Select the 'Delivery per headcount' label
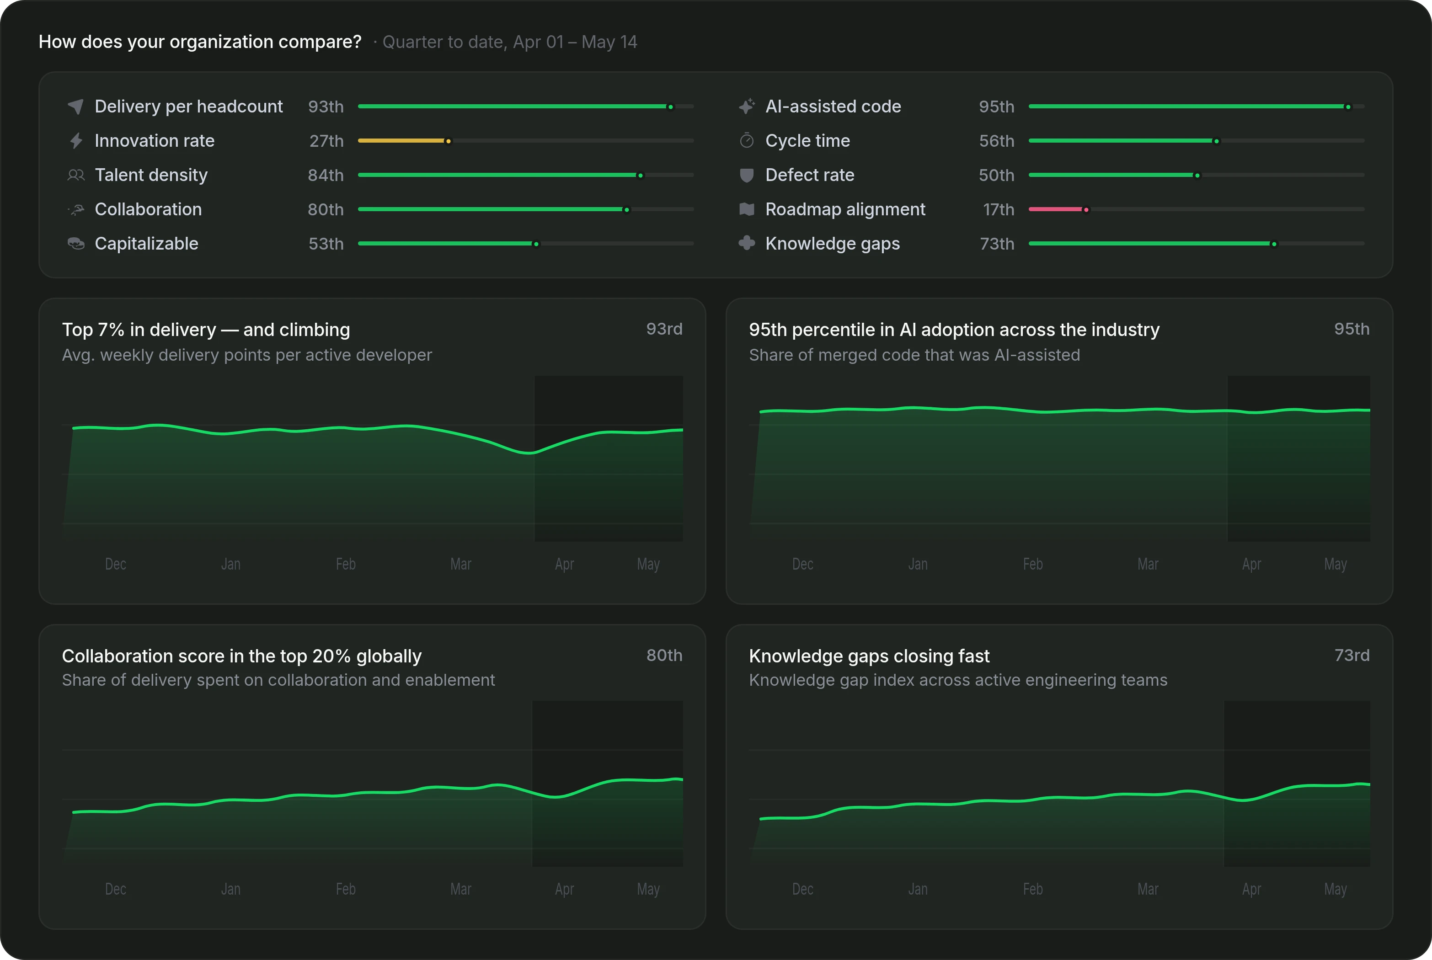Image resolution: width=1432 pixels, height=960 pixels. (x=188, y=107)
